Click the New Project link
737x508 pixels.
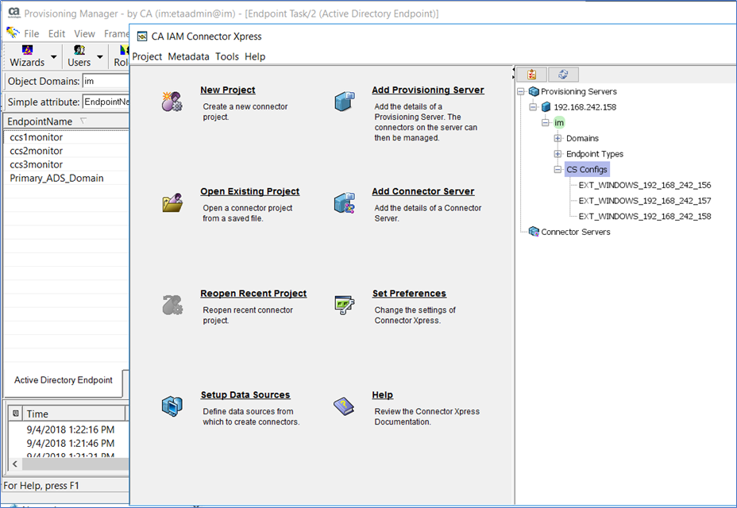[x=228, y=90]
